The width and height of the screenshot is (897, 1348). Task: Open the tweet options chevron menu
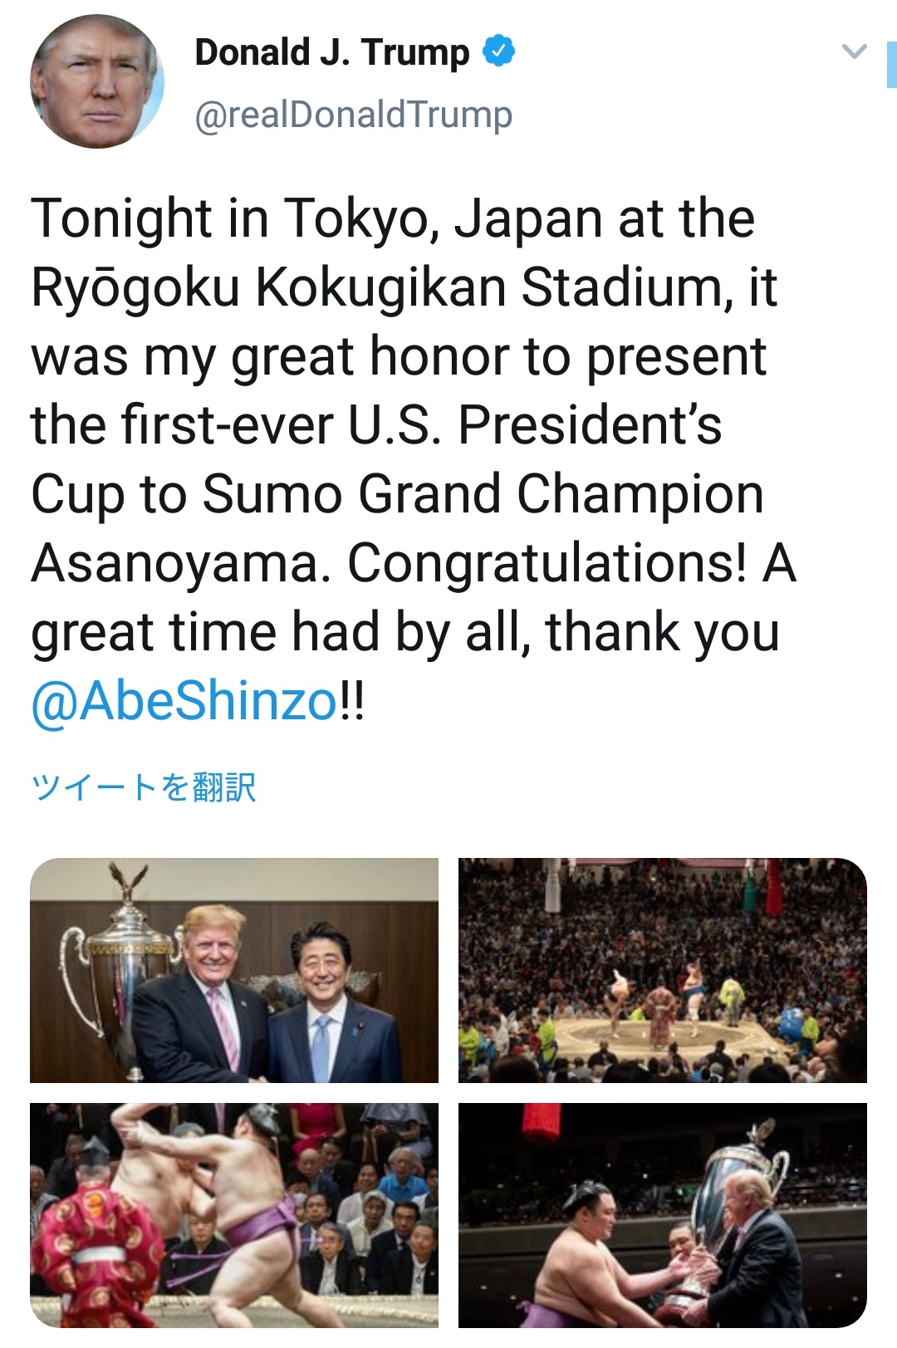pyautogui.click(x=854, y=52)
